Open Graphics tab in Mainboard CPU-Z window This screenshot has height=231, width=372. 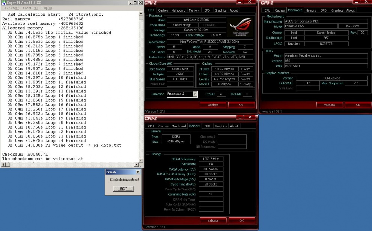point(337,10)
